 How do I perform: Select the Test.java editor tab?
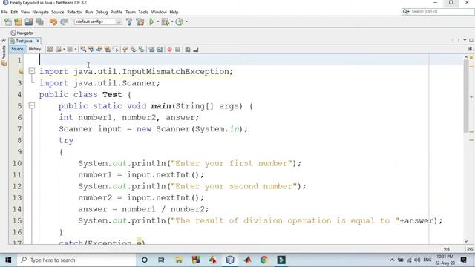click(x=24, y=41)
